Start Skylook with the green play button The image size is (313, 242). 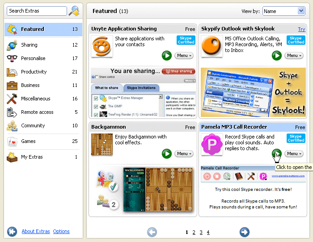277,56
